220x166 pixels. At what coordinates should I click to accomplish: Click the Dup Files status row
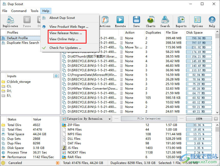pyautogui.click(x=30, y=143)
